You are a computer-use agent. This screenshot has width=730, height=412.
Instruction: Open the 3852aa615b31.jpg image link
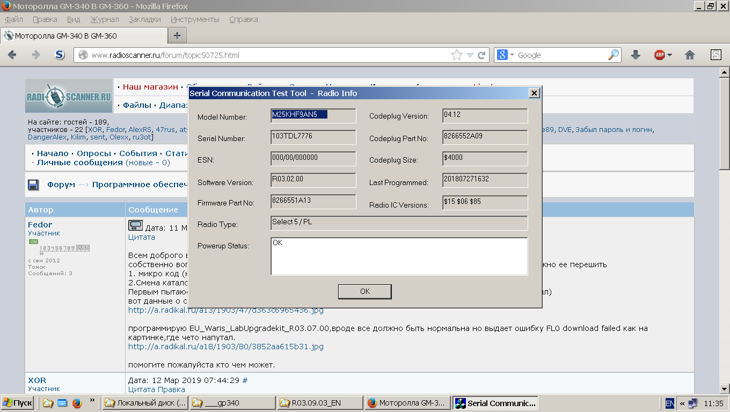click(226, 347)
